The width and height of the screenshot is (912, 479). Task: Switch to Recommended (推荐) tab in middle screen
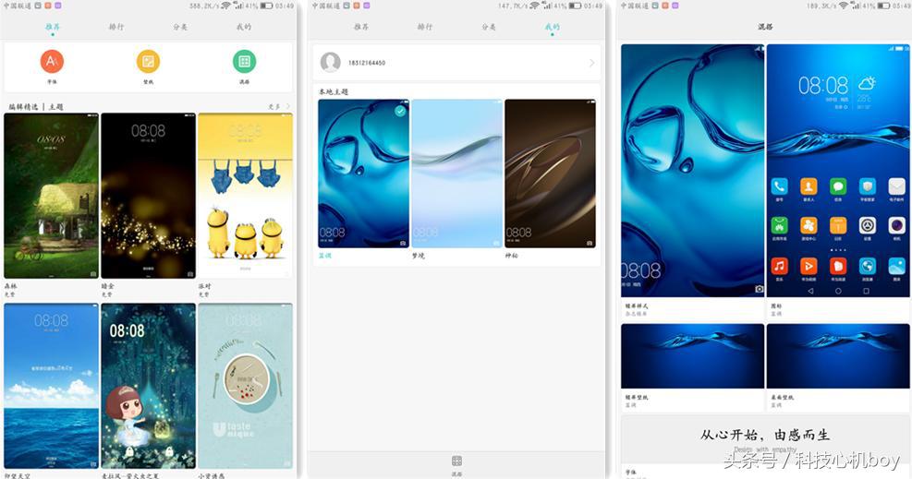pos(361,27)
